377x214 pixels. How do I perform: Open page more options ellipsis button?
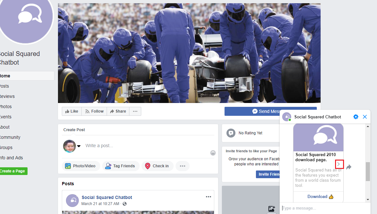pyautogui.click(x=135, y=111)
